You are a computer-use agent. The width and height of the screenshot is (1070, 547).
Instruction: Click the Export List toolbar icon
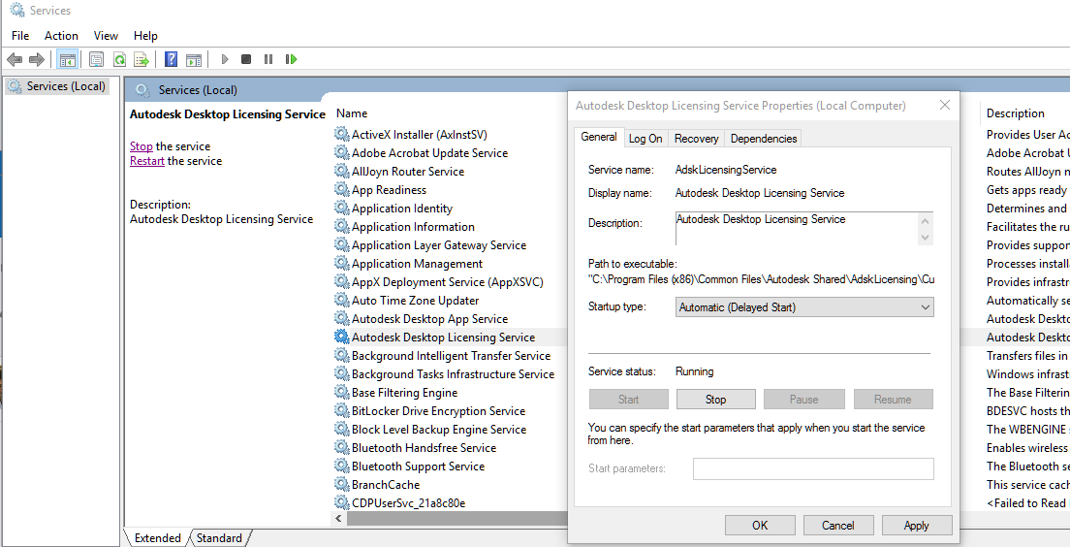coord(142,59)
